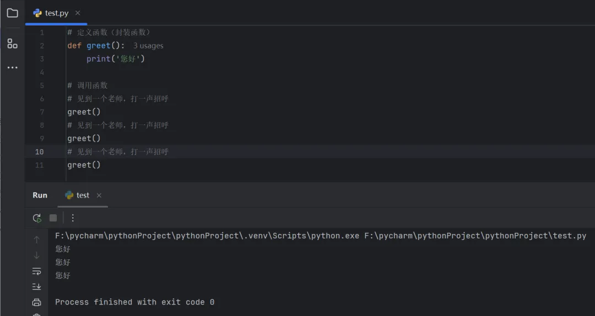Click the Up the Stack Trace arrow
The height and width of the screenshot is (316, 595).
point(37,239)
